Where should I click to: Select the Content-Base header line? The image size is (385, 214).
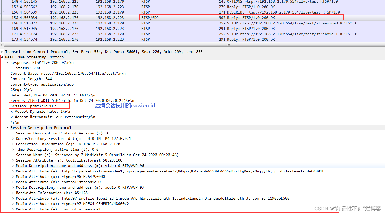tap(68, 73)
